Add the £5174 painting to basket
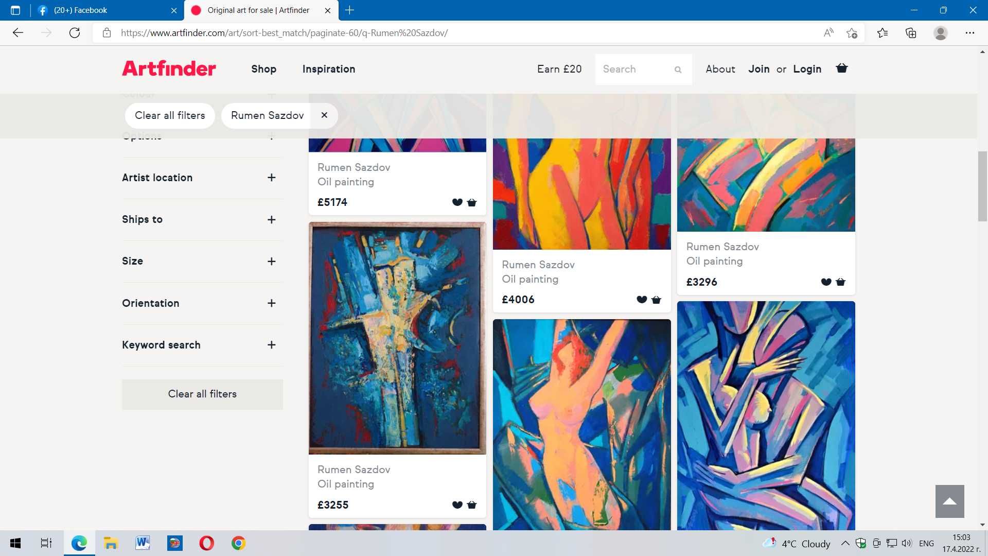Image resolution: width=988 pixels, height=556 pixels. [472, 202]
